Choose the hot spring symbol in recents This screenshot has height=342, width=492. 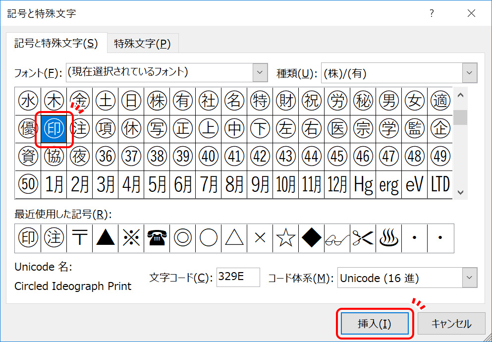pos(388,238)
